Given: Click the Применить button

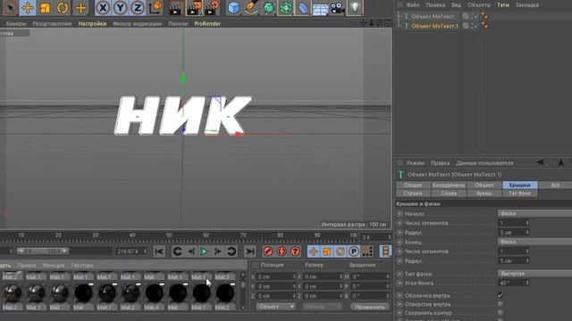Looking at the screenshot, I should point(369,307).
